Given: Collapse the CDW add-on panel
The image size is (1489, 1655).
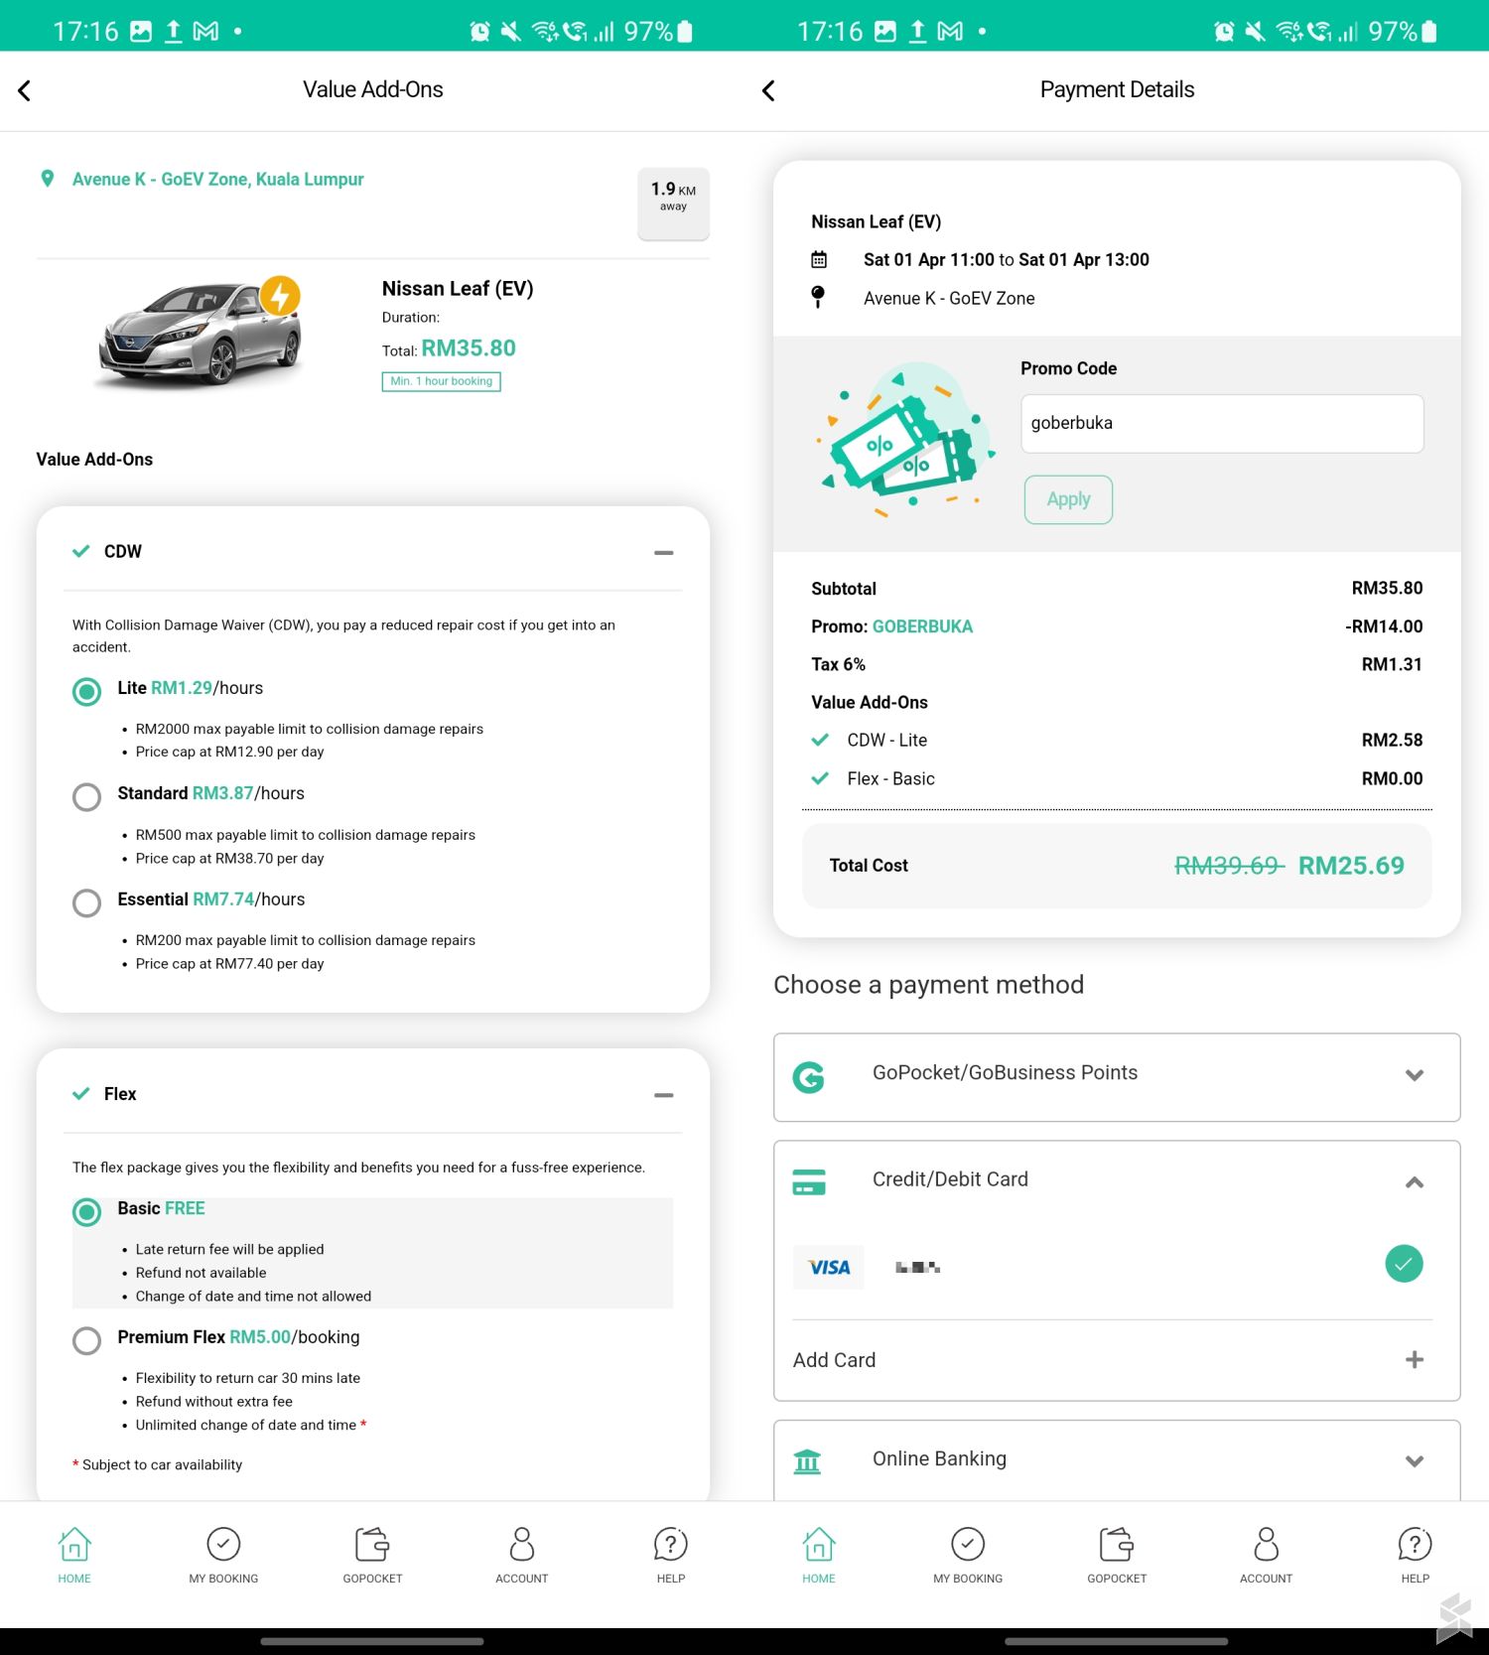Looking at the screenshot, I should tap(663, 552).
